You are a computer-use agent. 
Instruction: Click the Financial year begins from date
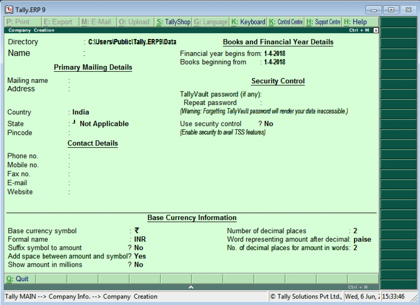[275, 54]
